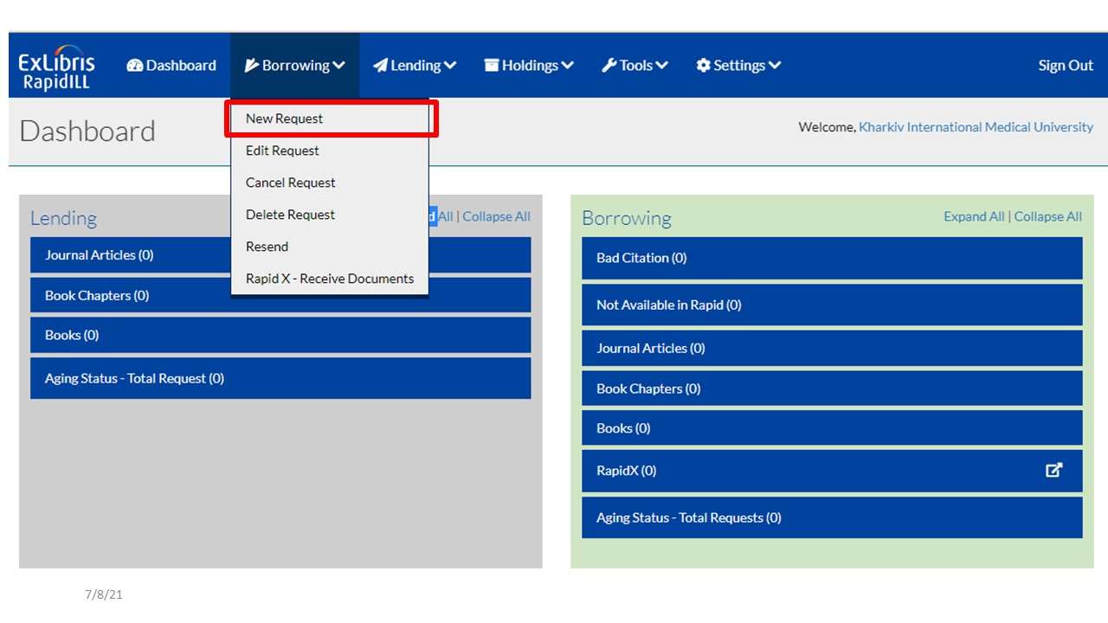
Task: Expand Aging Status - Total Requests (0)
Action: click(832, 517)
